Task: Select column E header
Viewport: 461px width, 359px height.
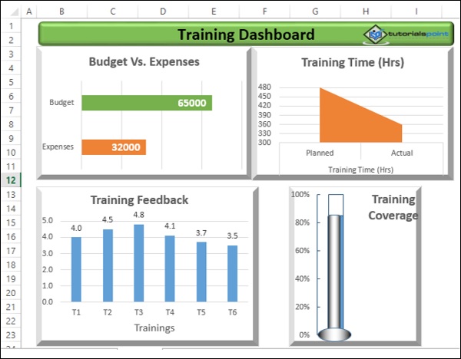Action: pyautogui.click(x=213, y=12)
